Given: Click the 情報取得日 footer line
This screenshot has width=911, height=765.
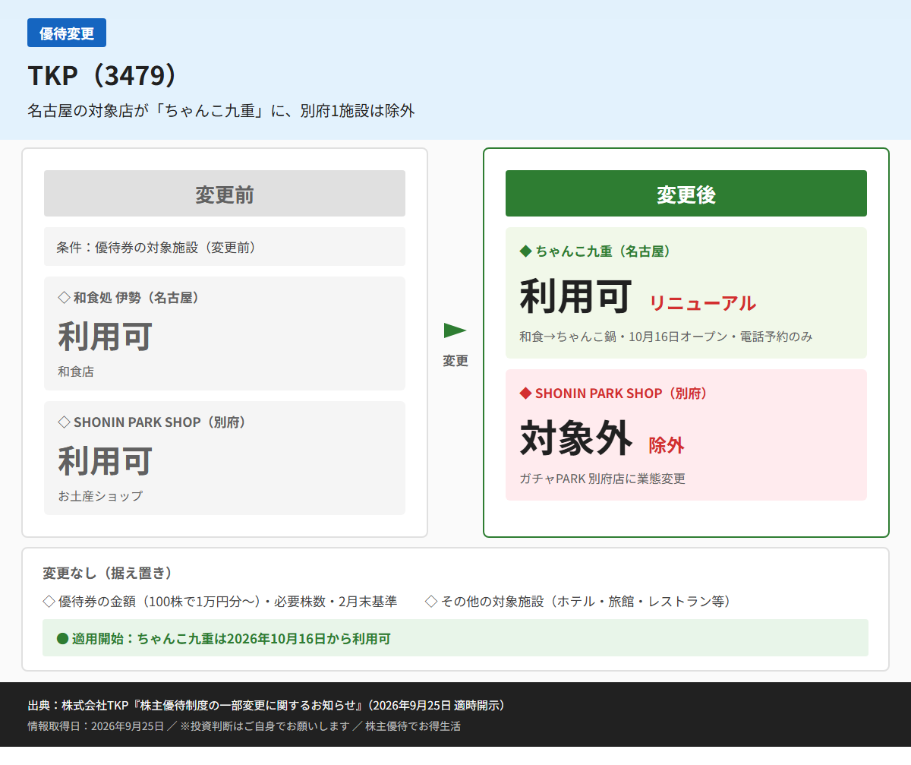Looking at the screenshot, I should [244, 725].
